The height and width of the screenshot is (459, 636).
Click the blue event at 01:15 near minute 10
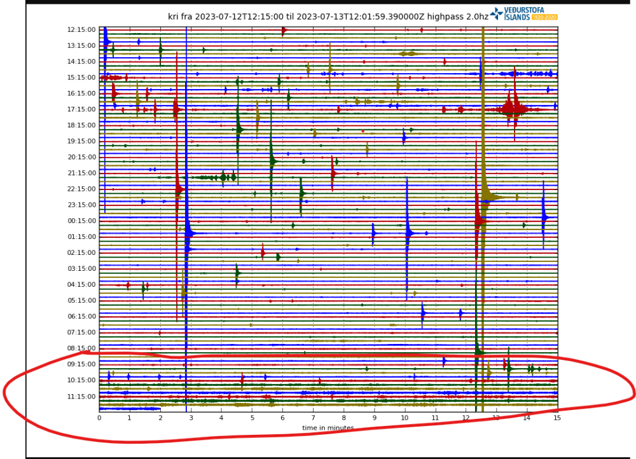[408, 233]
